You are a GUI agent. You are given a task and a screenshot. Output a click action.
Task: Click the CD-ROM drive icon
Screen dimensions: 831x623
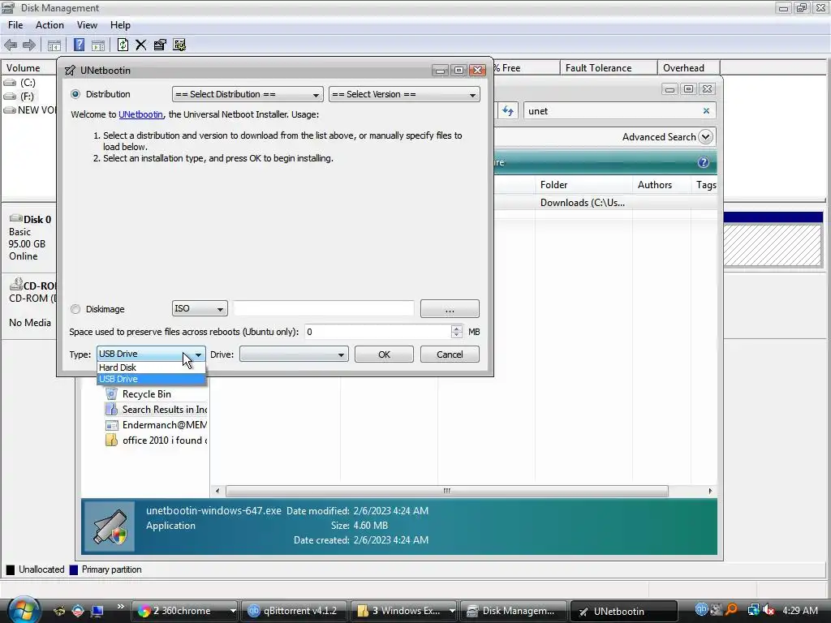pos(16,285)
